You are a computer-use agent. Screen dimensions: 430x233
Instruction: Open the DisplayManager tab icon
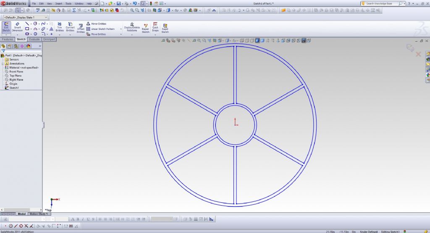pos(28,46)
